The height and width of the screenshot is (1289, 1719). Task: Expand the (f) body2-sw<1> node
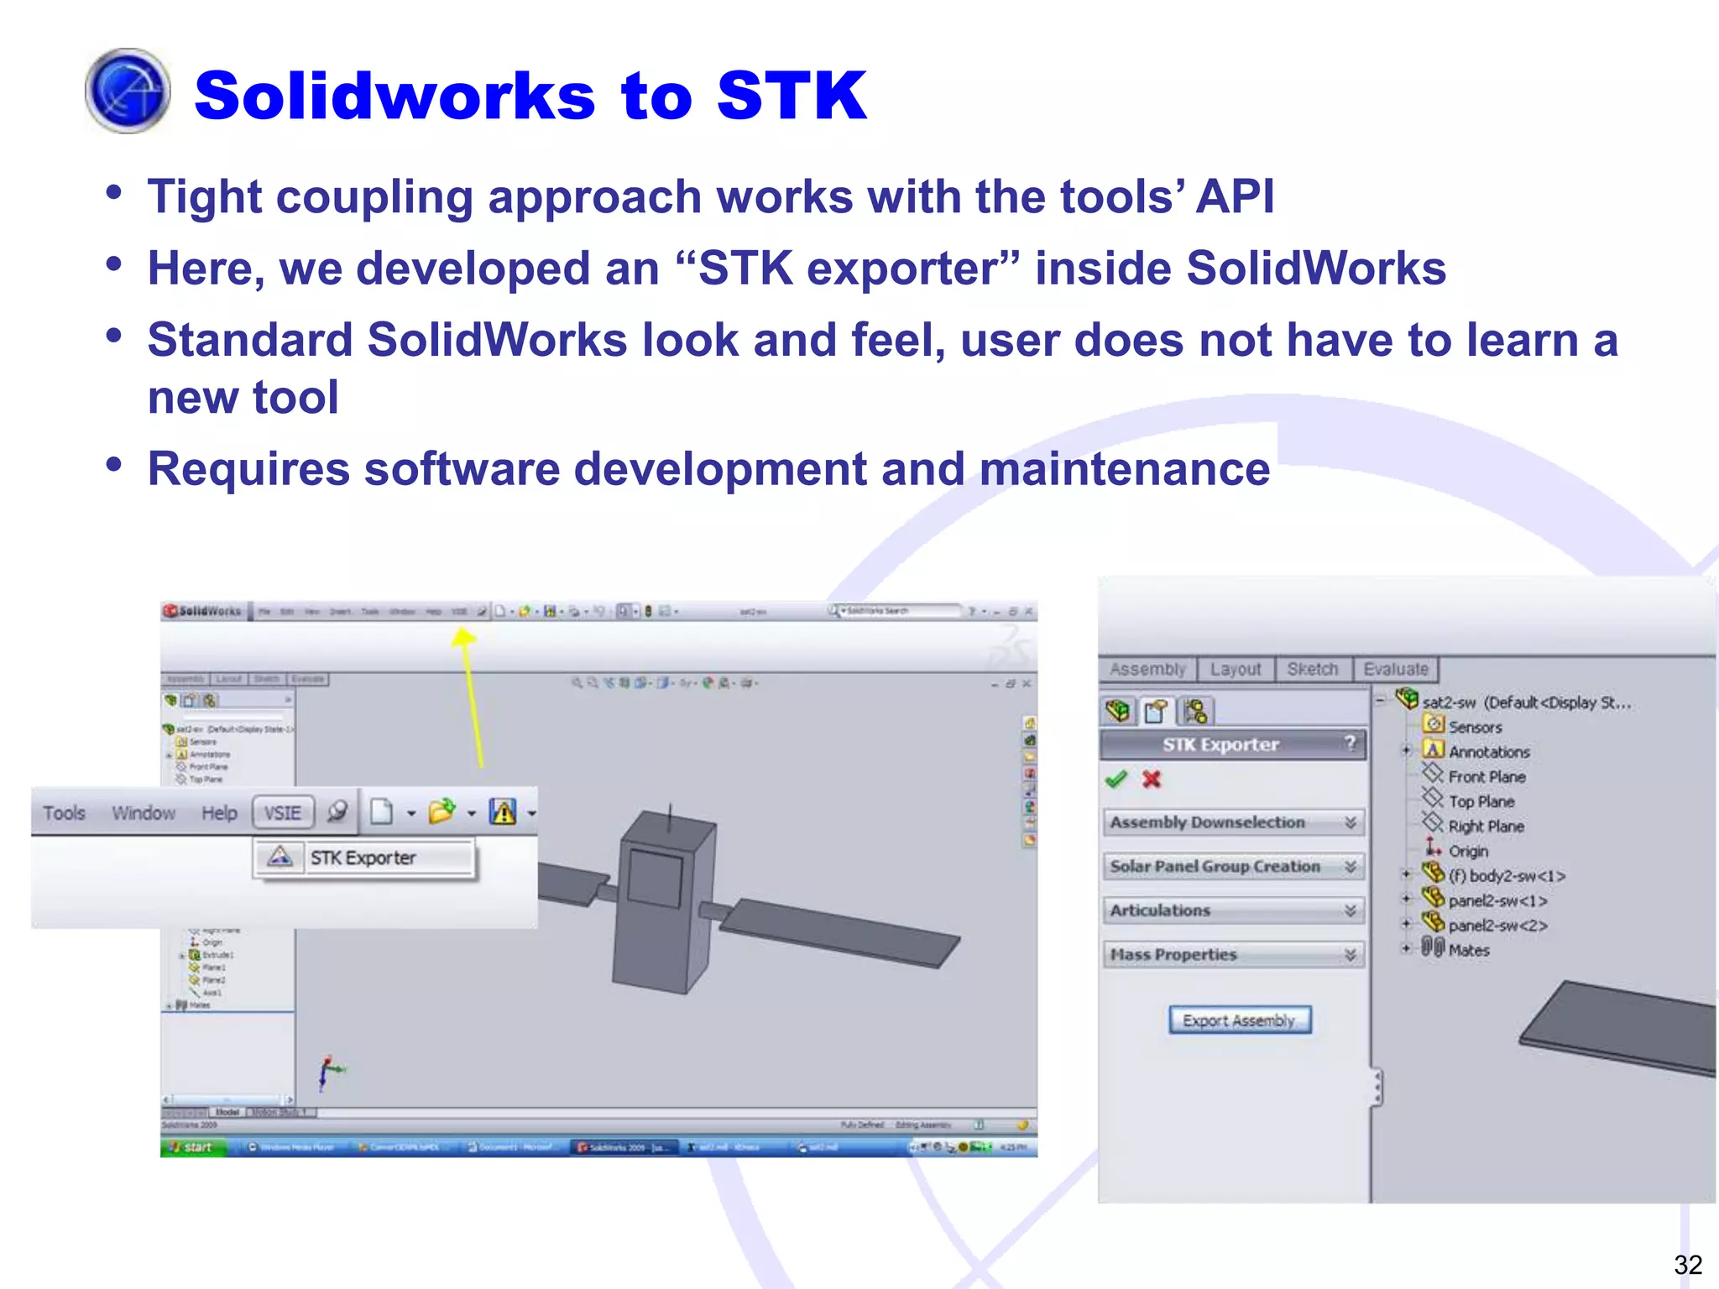tap(1406, 874)
